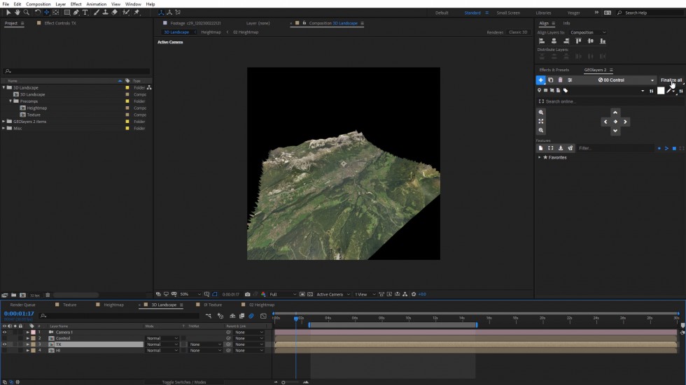Click GEOlayers zoom in magnifier icon
The height and width of the screenshot is (385, 686).
pos(541,112)
